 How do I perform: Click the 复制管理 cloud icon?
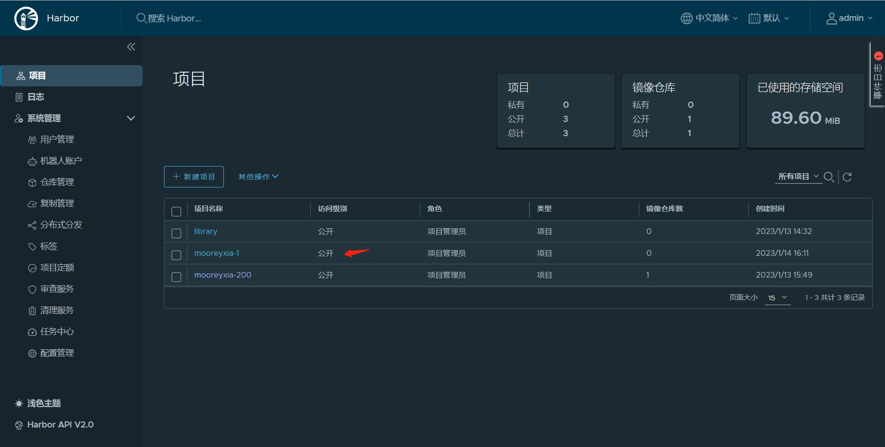coord(32,204)
